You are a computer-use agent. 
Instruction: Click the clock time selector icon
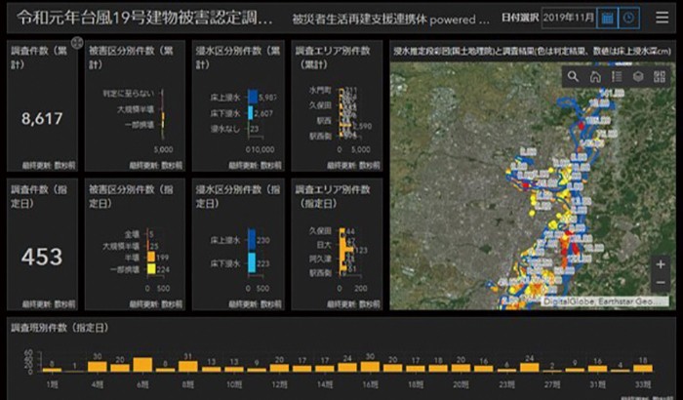point(630,18)
